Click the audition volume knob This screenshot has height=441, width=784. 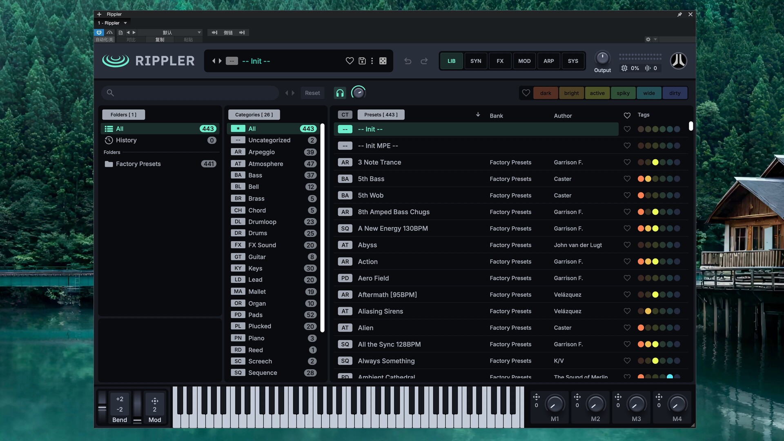click(x=359, y=93)
